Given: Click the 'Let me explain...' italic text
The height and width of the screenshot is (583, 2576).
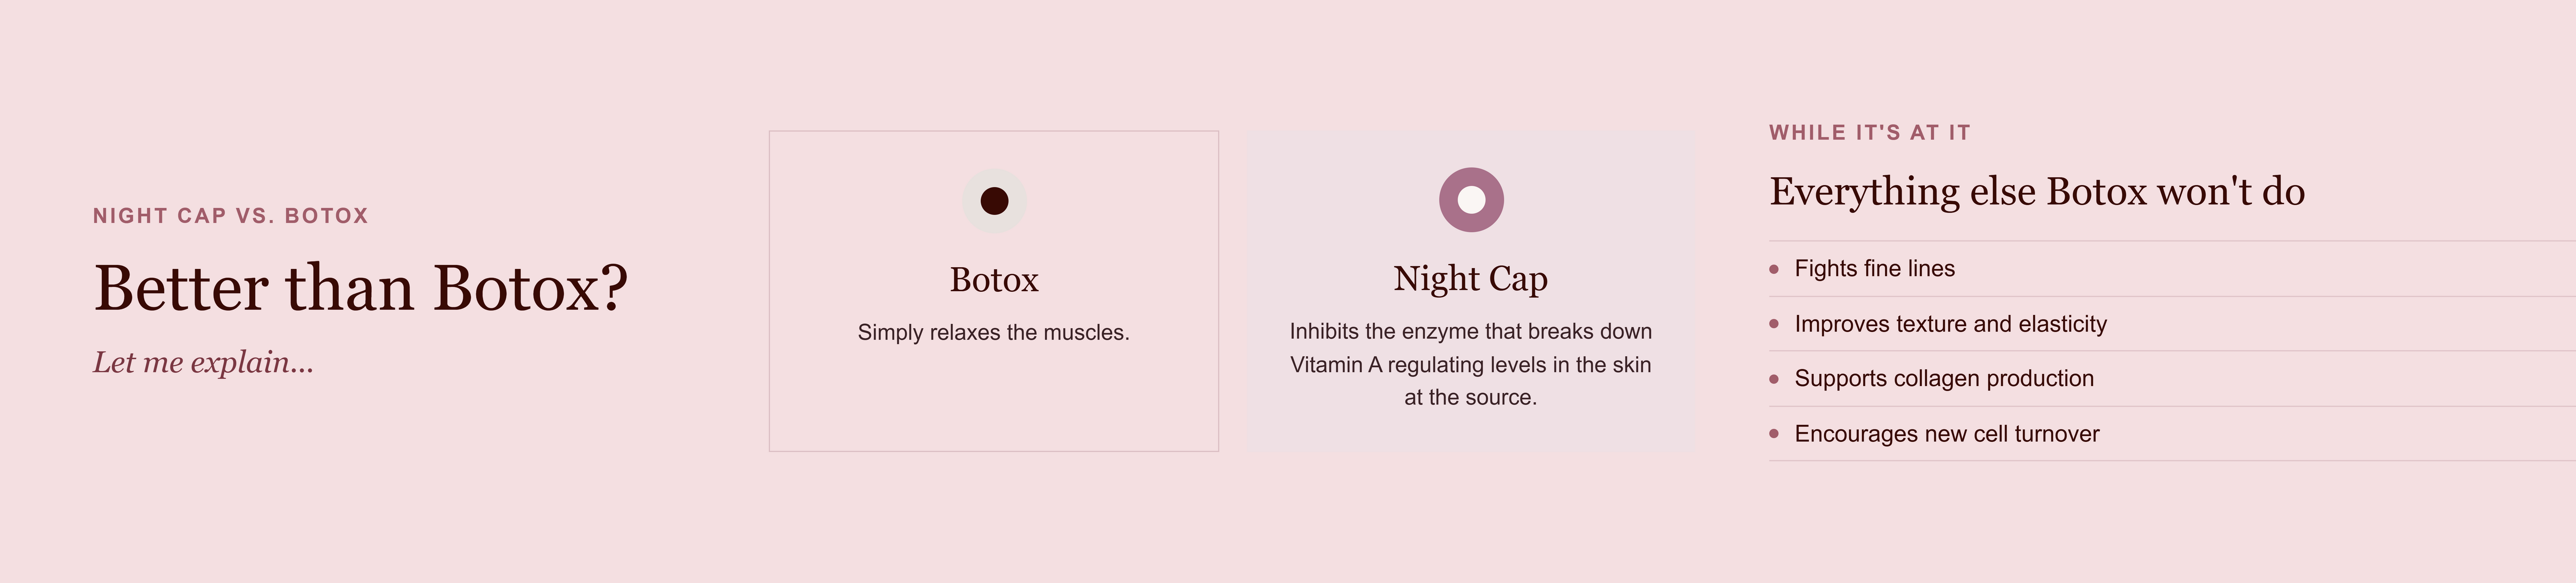Looking at the screenshot, I should pos(203,362).
